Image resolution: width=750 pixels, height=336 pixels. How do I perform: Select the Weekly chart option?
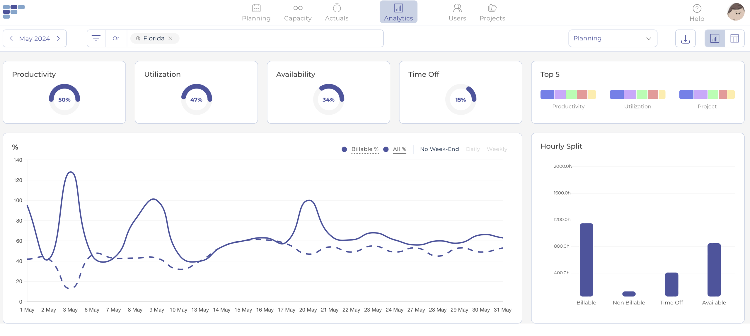pos(497,149)
